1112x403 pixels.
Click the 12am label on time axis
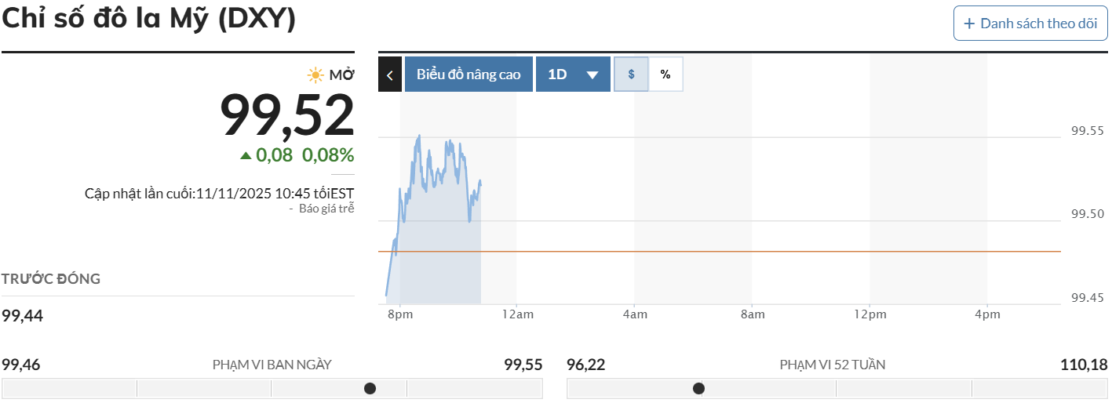517,314
